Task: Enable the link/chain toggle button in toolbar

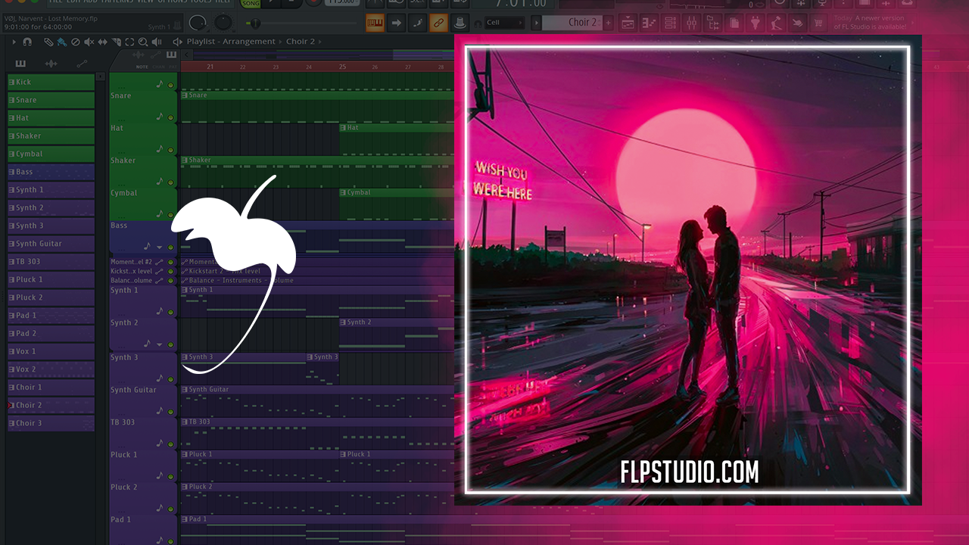Action: tap(438, 23)
